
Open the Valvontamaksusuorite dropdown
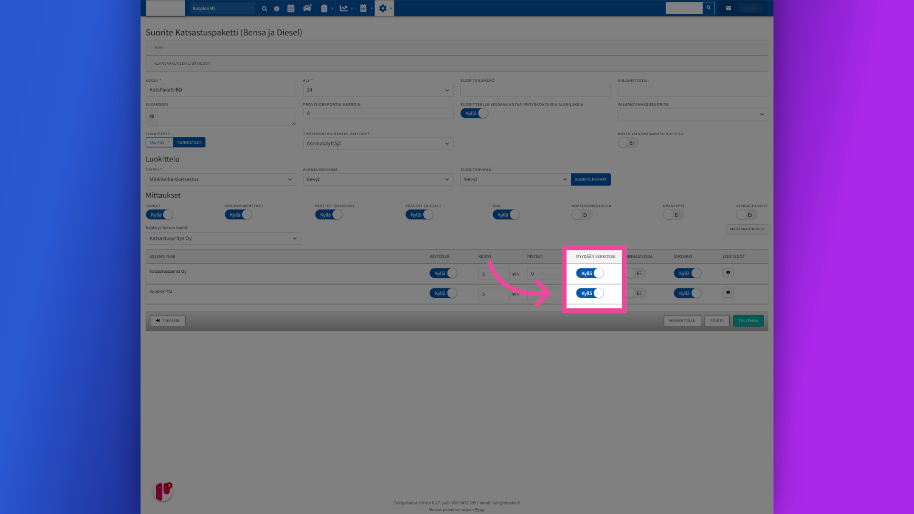(693, 114)
